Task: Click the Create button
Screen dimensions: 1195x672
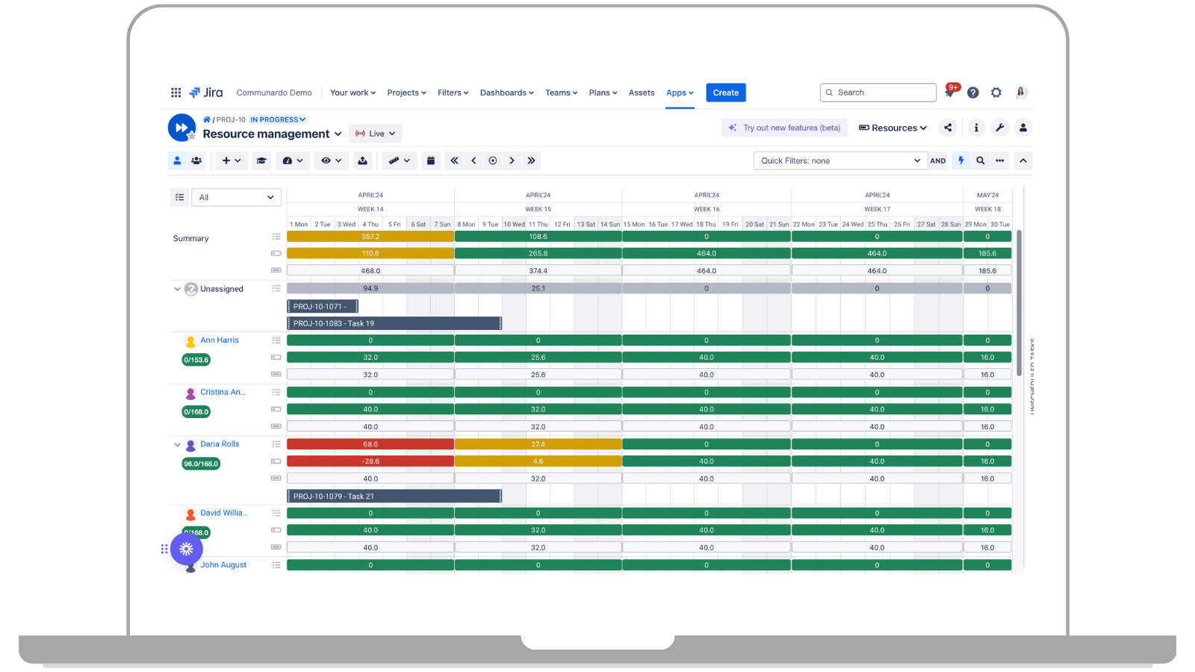Action: point(726,93)
